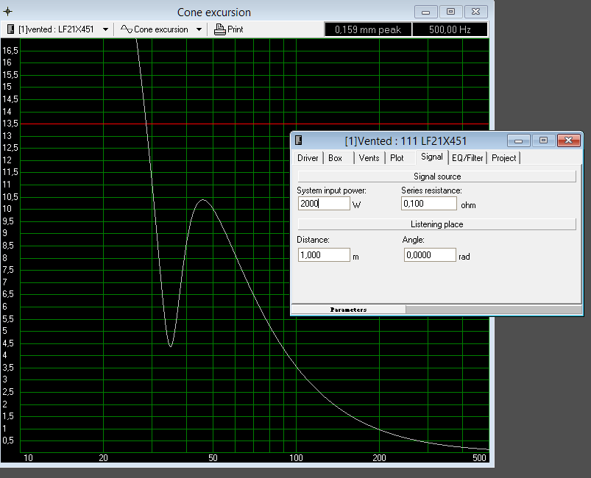The width and height of the screenshot is (591, 478).
Task: Open the Cone excursion graph type dropdown arrow
Action: click(199, 29)
